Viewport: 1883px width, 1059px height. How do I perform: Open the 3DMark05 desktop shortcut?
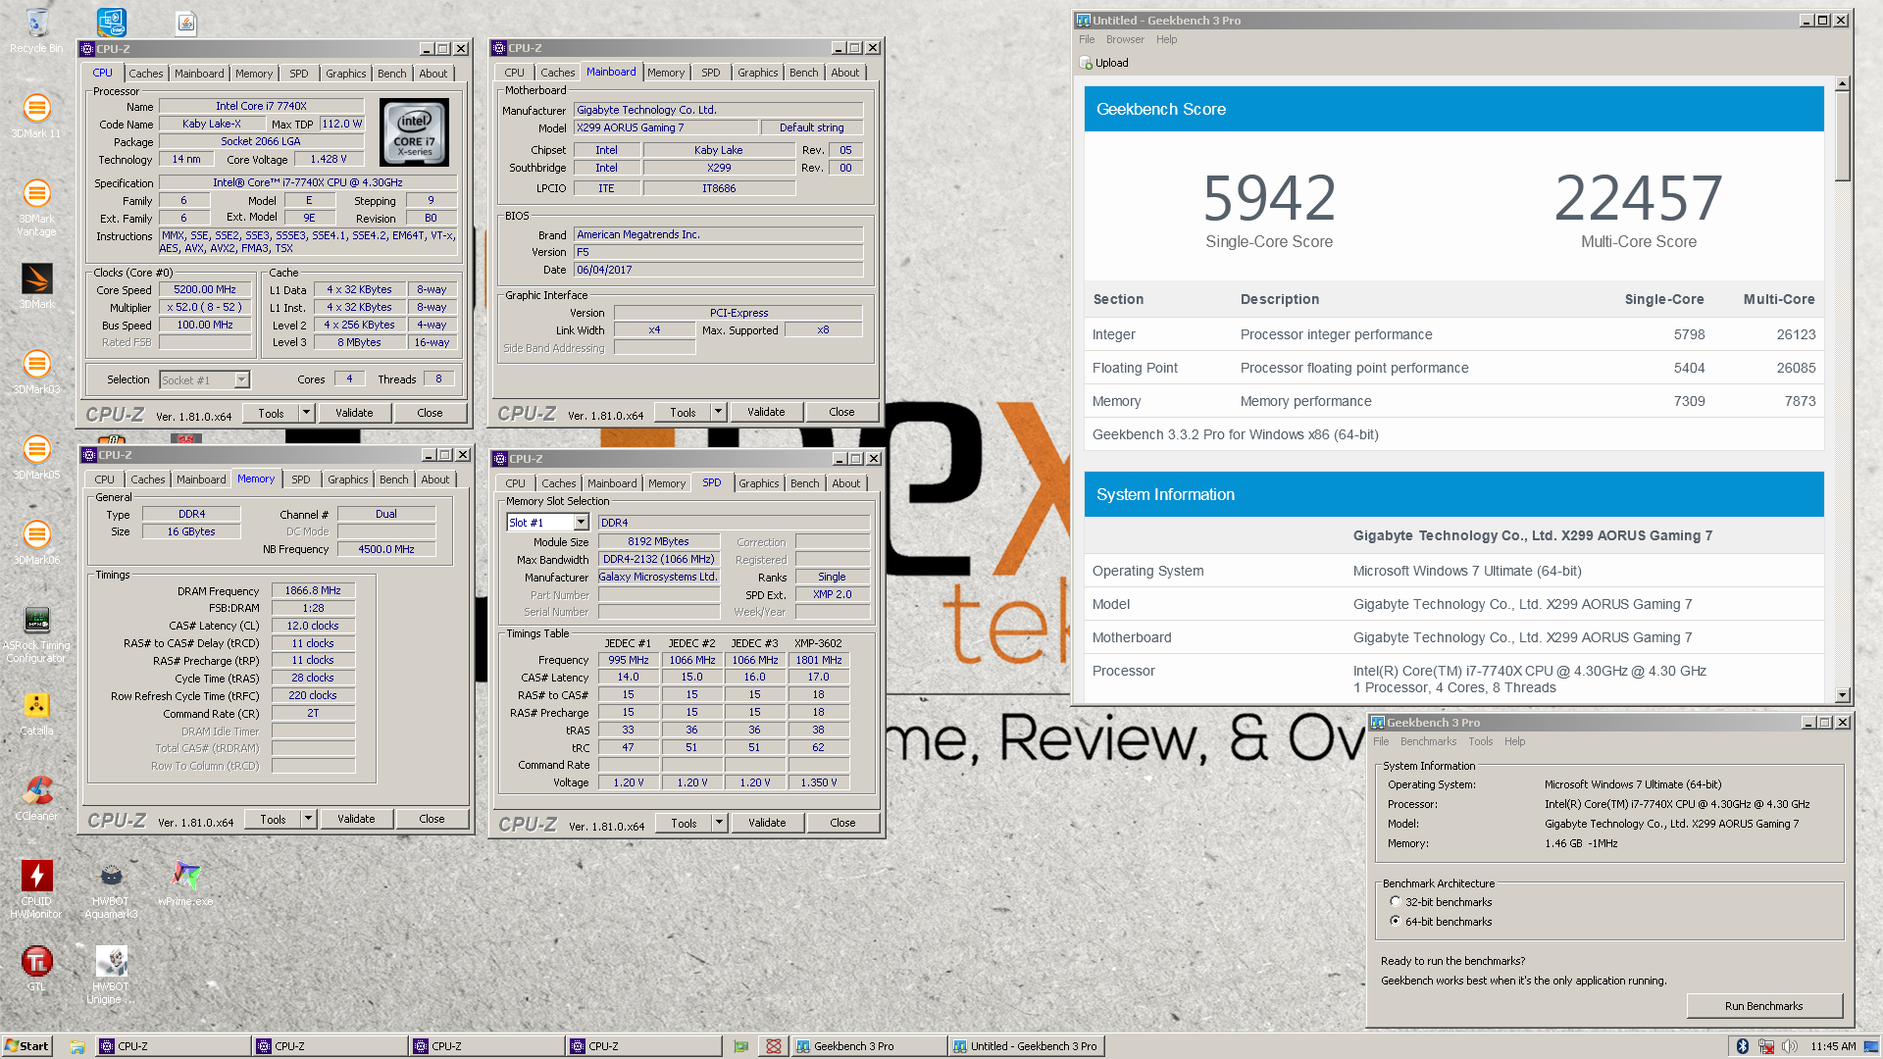[x=36, y=457]
